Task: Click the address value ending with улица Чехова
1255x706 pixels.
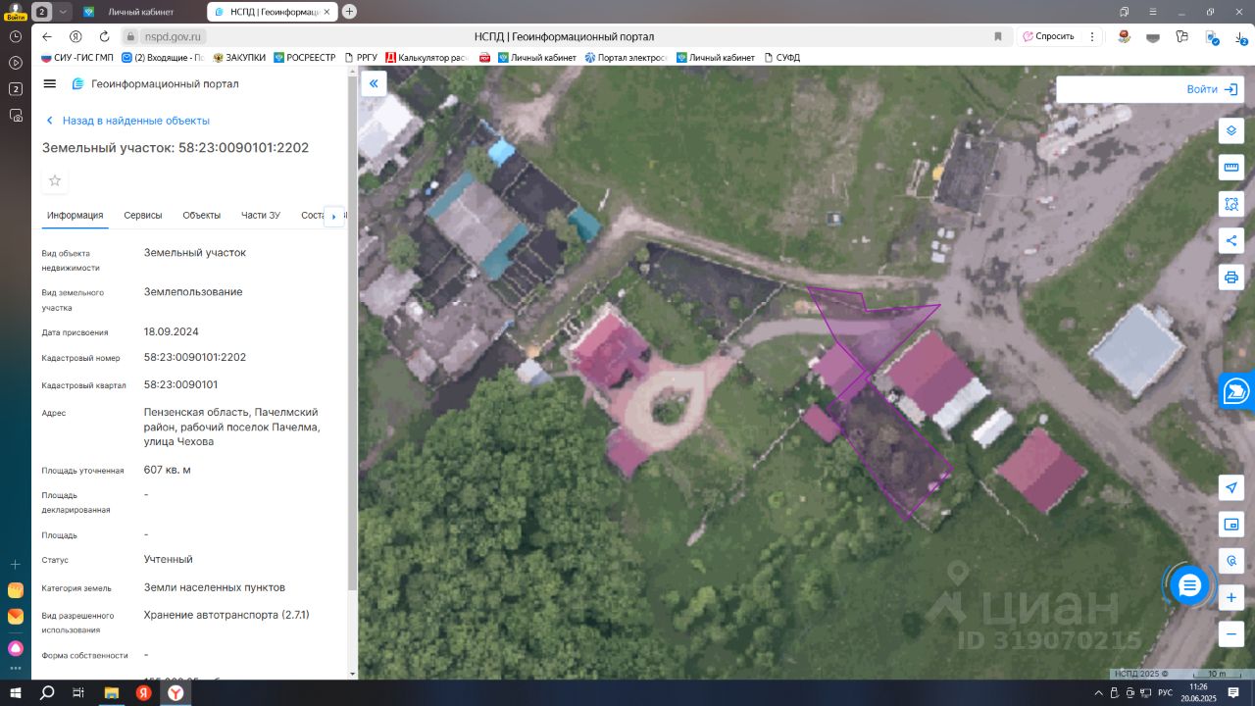Action: tap(231, 427)
